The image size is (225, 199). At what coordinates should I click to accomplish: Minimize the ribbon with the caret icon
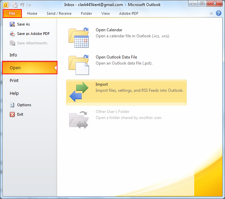coord(211,13)
